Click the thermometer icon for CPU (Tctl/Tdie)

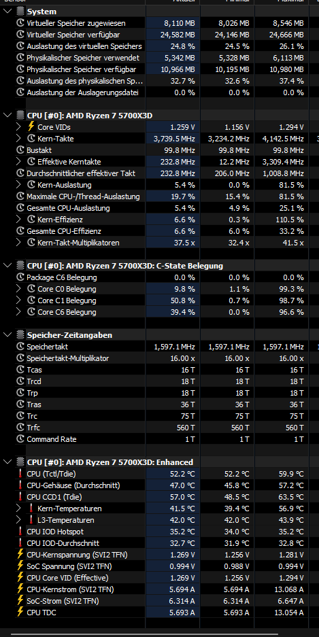pyautogui.click(x=20, y=474)
